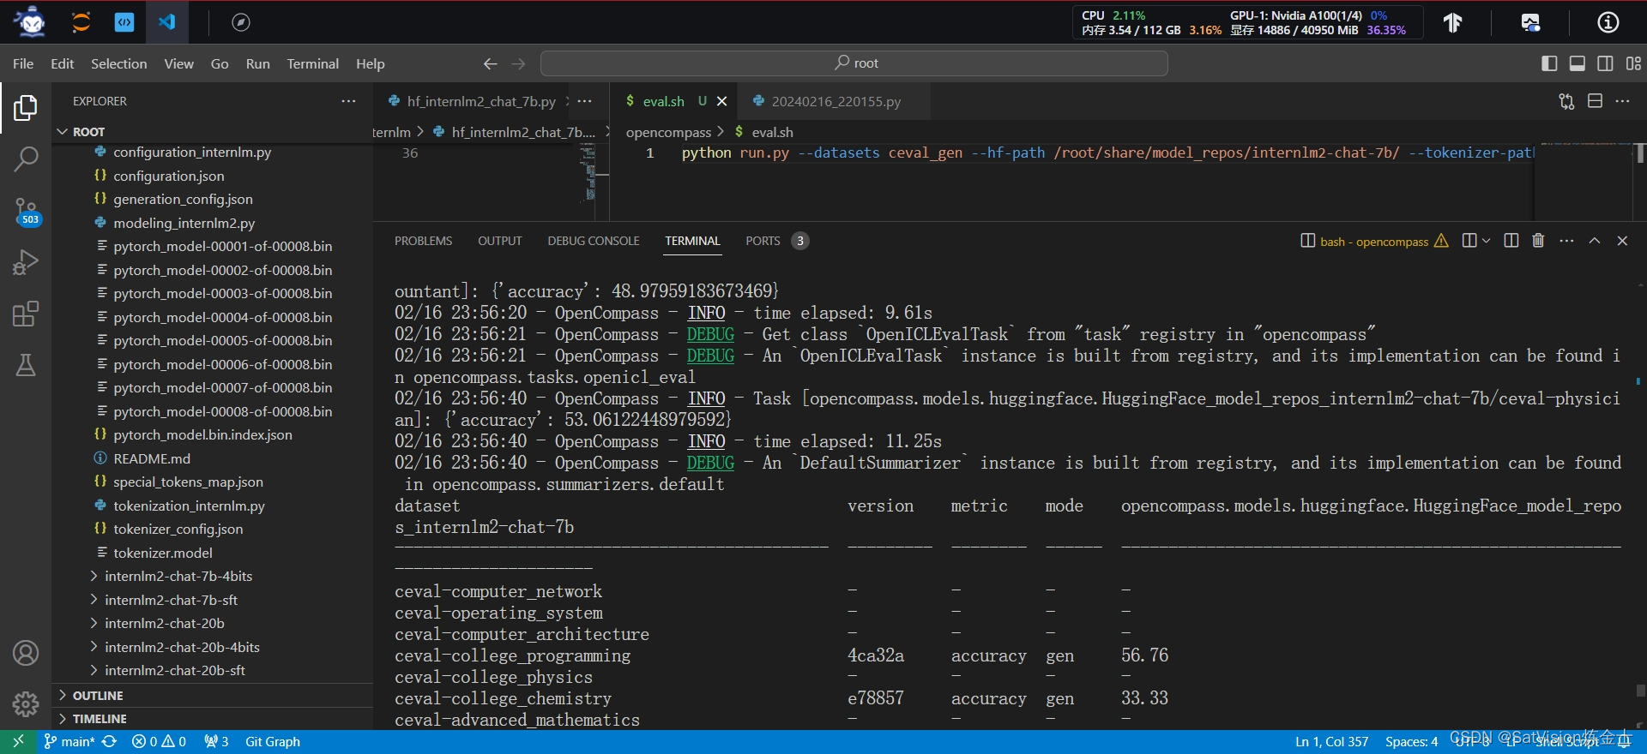Expand the internlm2-chat-20b-4bits folder
This screenshot has width=1647, height=754.
pos(182,647)
